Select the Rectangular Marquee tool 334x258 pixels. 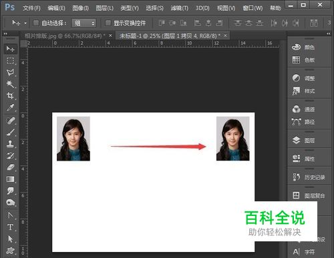(10, 61)
